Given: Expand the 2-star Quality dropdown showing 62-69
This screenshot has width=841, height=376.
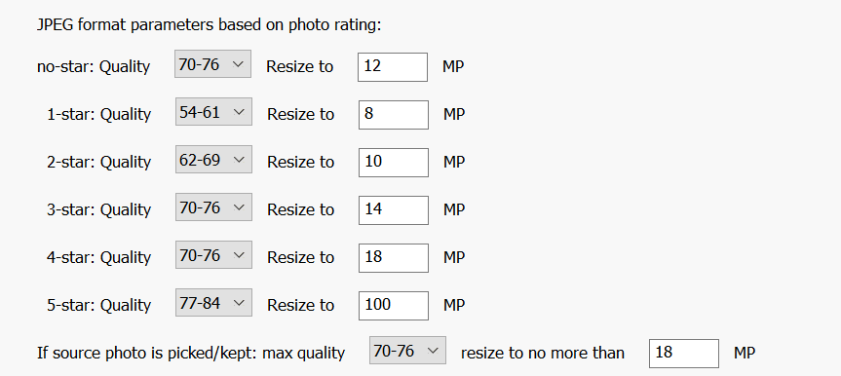Looking at the screenshot, I should (213, 160).
